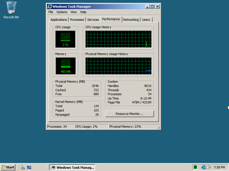229x171 pixels.
Task: Open the Start menu
Action: (8, 167)
